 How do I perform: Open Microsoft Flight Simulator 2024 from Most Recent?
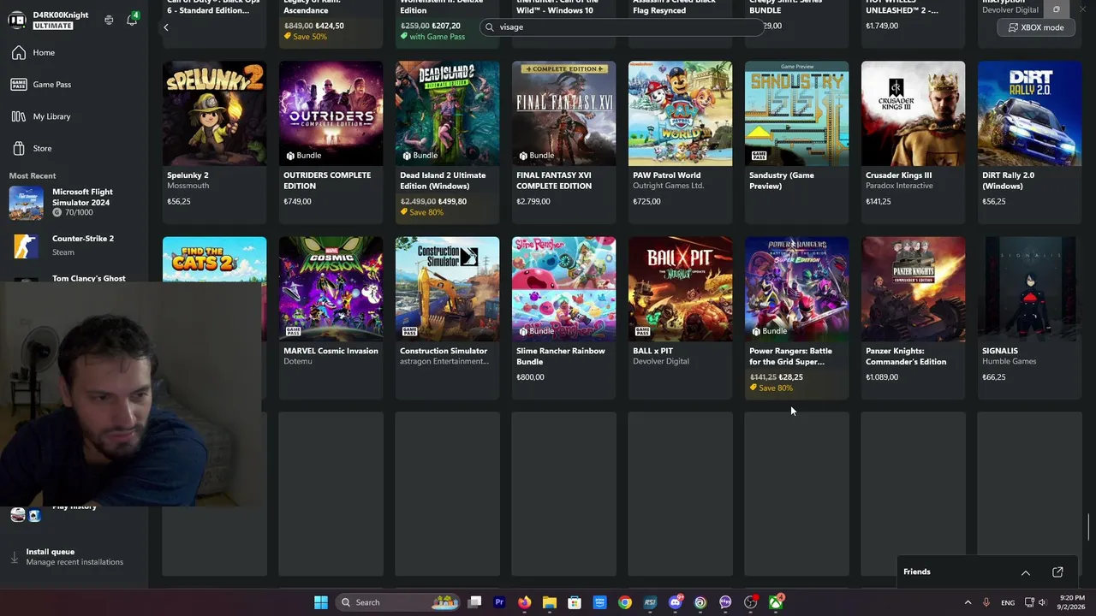click(x=74, y=203)
